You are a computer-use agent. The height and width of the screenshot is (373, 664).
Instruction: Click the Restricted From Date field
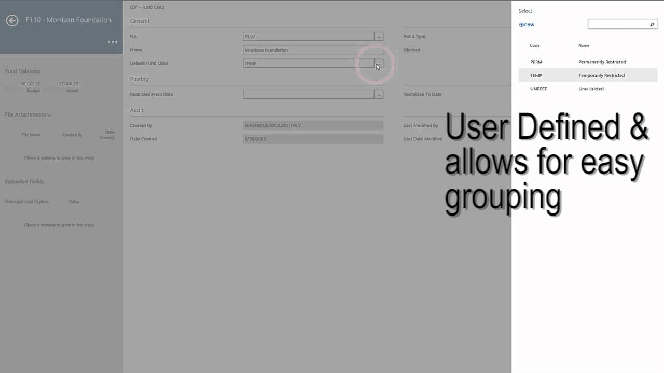[x=308, y=94]
